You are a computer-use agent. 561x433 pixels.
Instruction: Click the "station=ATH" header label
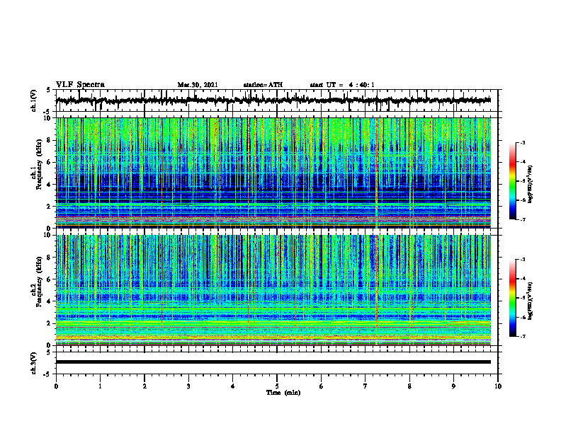[263, 85]
